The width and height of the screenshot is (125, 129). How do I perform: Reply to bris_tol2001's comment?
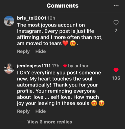coord(23,52)
